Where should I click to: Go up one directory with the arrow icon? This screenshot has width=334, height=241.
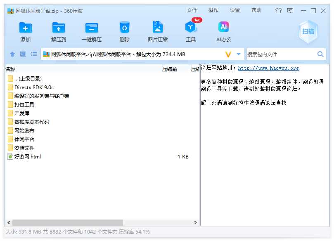pos(12,54)
